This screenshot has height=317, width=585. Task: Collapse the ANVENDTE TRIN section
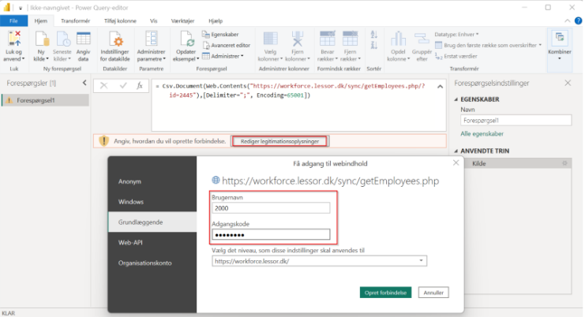456,151
